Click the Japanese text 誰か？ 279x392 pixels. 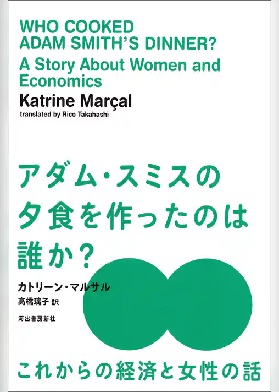(54, 256)
